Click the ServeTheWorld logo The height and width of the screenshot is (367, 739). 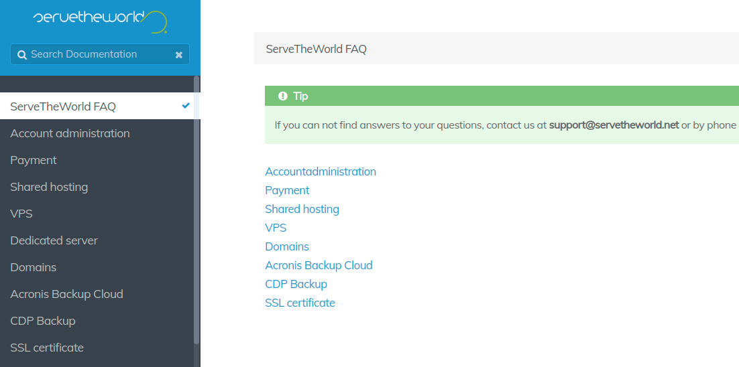pyautogui.click(x=100, y=21)
